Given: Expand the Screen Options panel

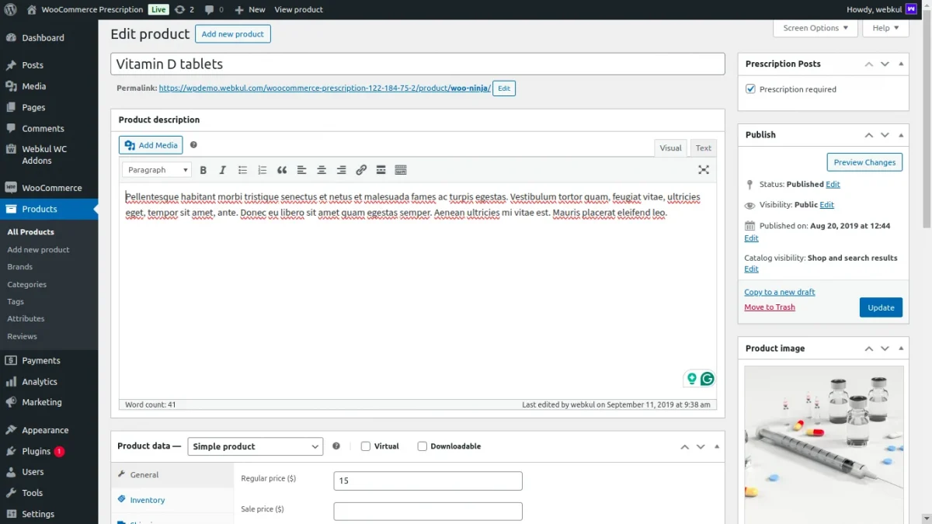Looking at the screenshot, I should click(815, 28).
